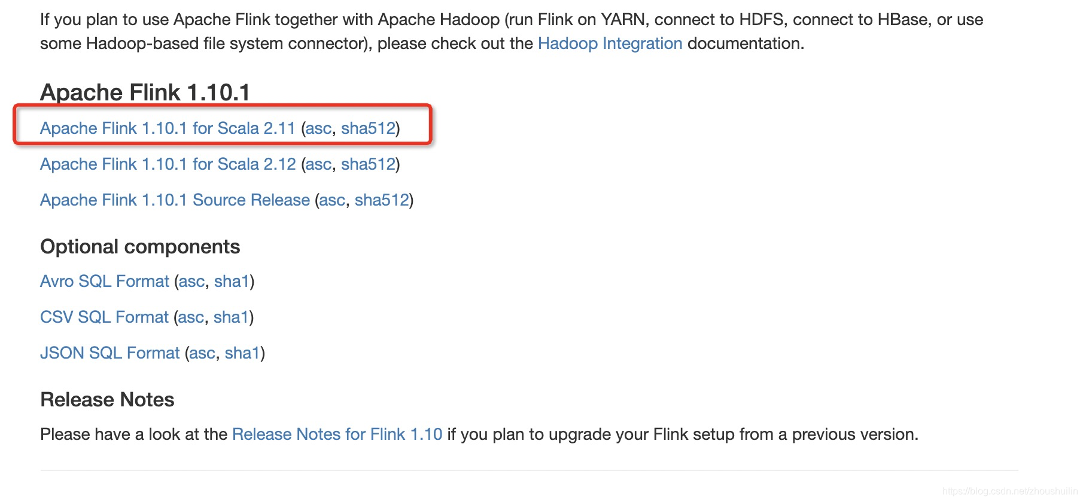Download Apache Flink 1.10.1 for Scala 2.12
Image resolution: width=1083 pixels, height=502 pixels.
click(x=168, y=164)
